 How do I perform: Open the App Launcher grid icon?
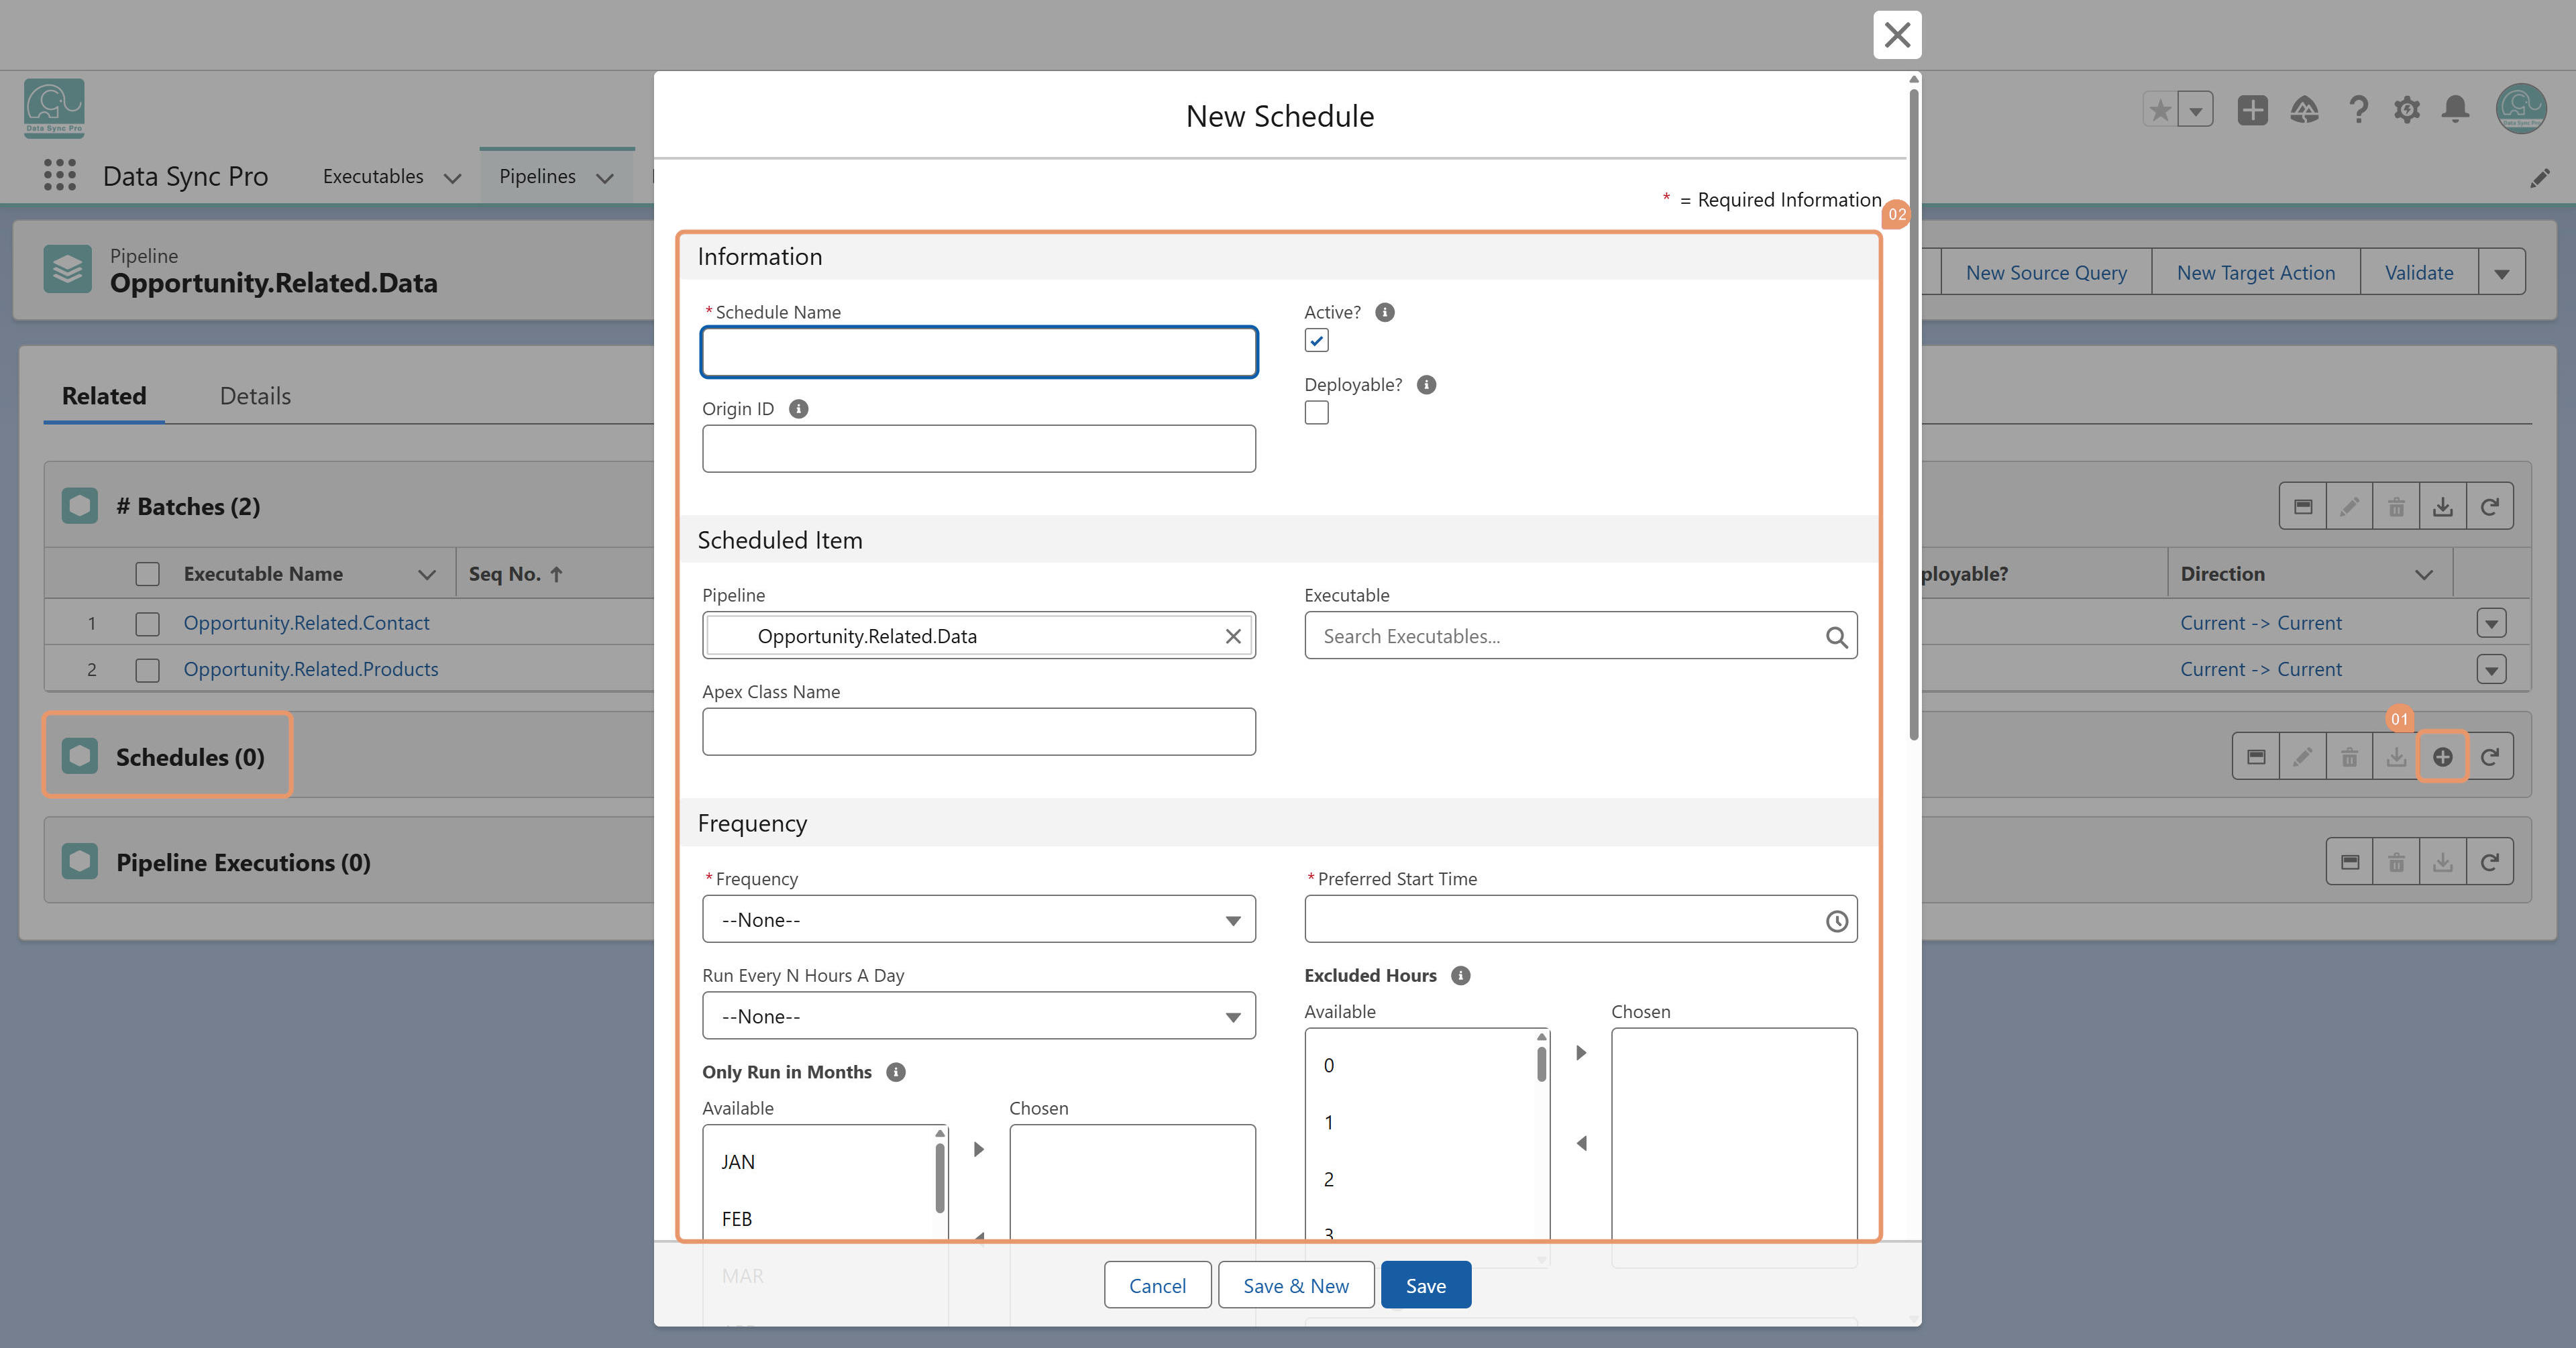(60, 175)
